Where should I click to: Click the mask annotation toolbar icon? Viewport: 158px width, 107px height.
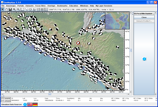(x=38, y=10)
